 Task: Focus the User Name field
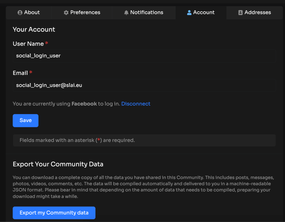tap(144, 56)
